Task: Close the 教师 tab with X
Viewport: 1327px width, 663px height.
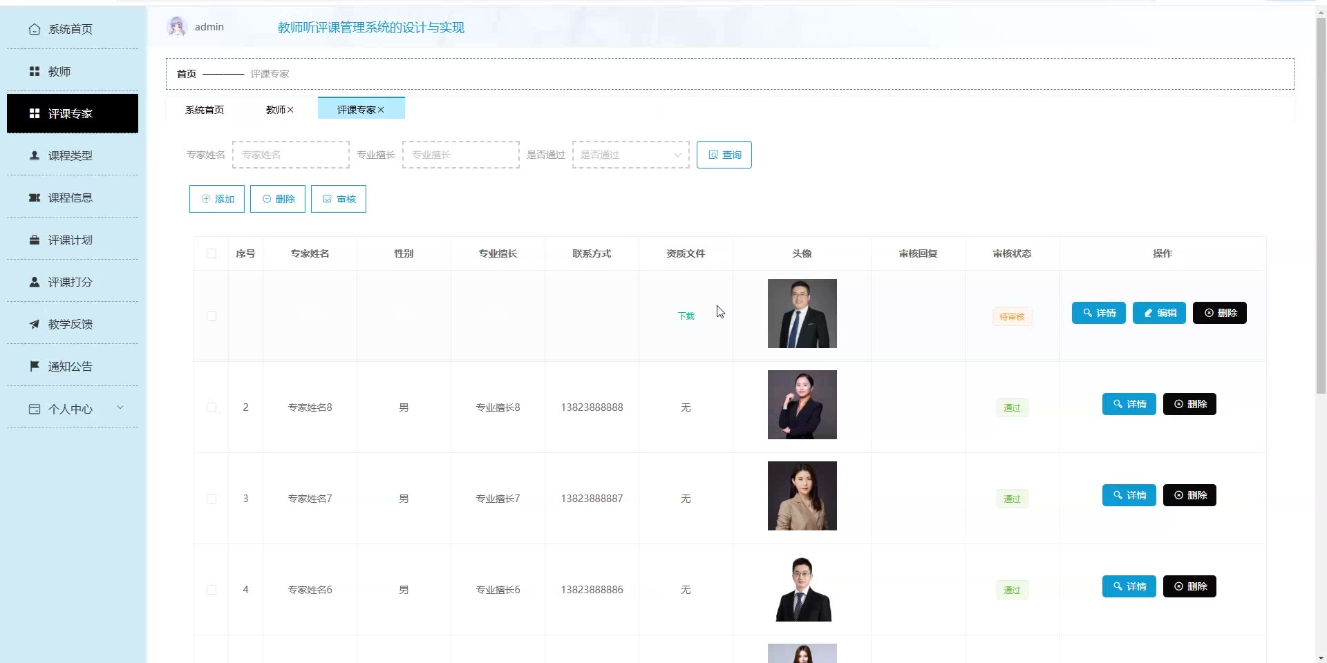Action: (x=290, y=110)
